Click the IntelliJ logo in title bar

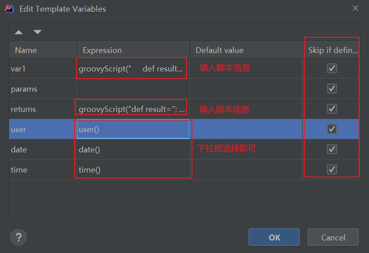click(9, 9)
